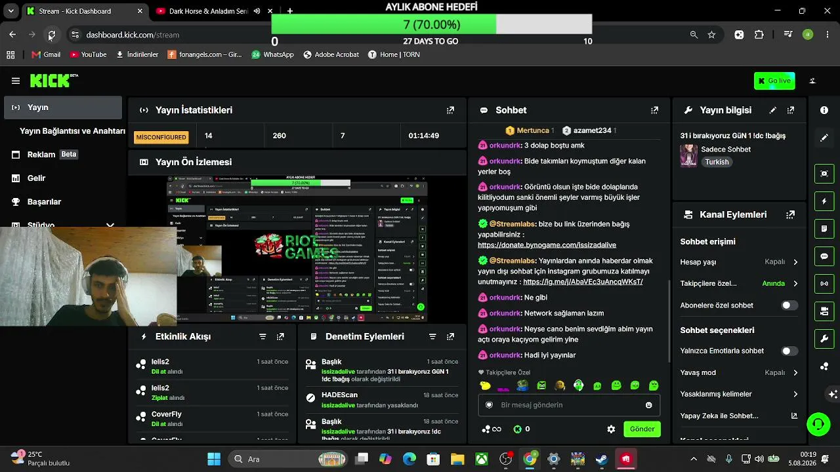
Task: Send chat message with Gönder button
Action: pyautogui.click(x=642, y=429)
